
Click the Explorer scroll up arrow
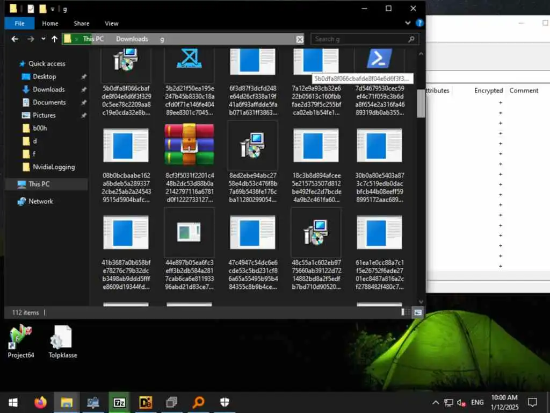(x=421, y=54)
